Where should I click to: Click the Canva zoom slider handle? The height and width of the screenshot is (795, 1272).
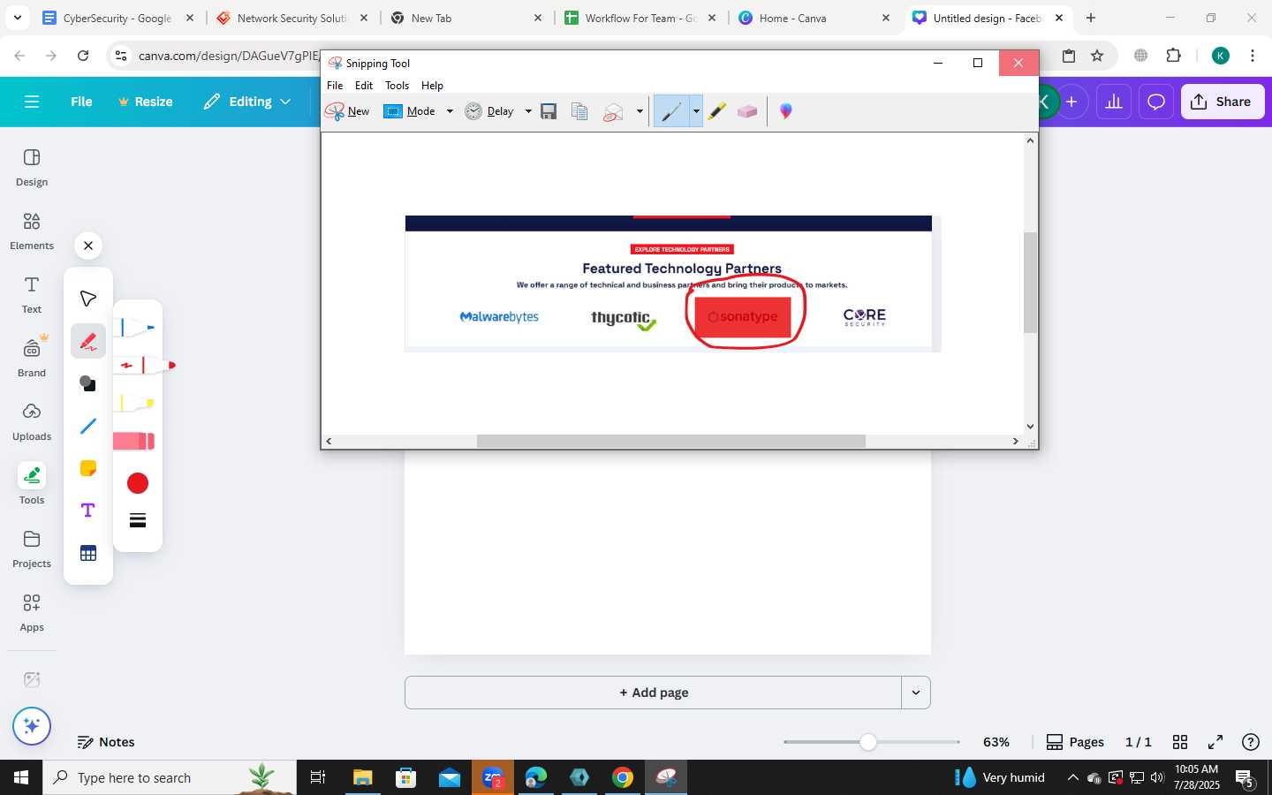tap(868, 742)
